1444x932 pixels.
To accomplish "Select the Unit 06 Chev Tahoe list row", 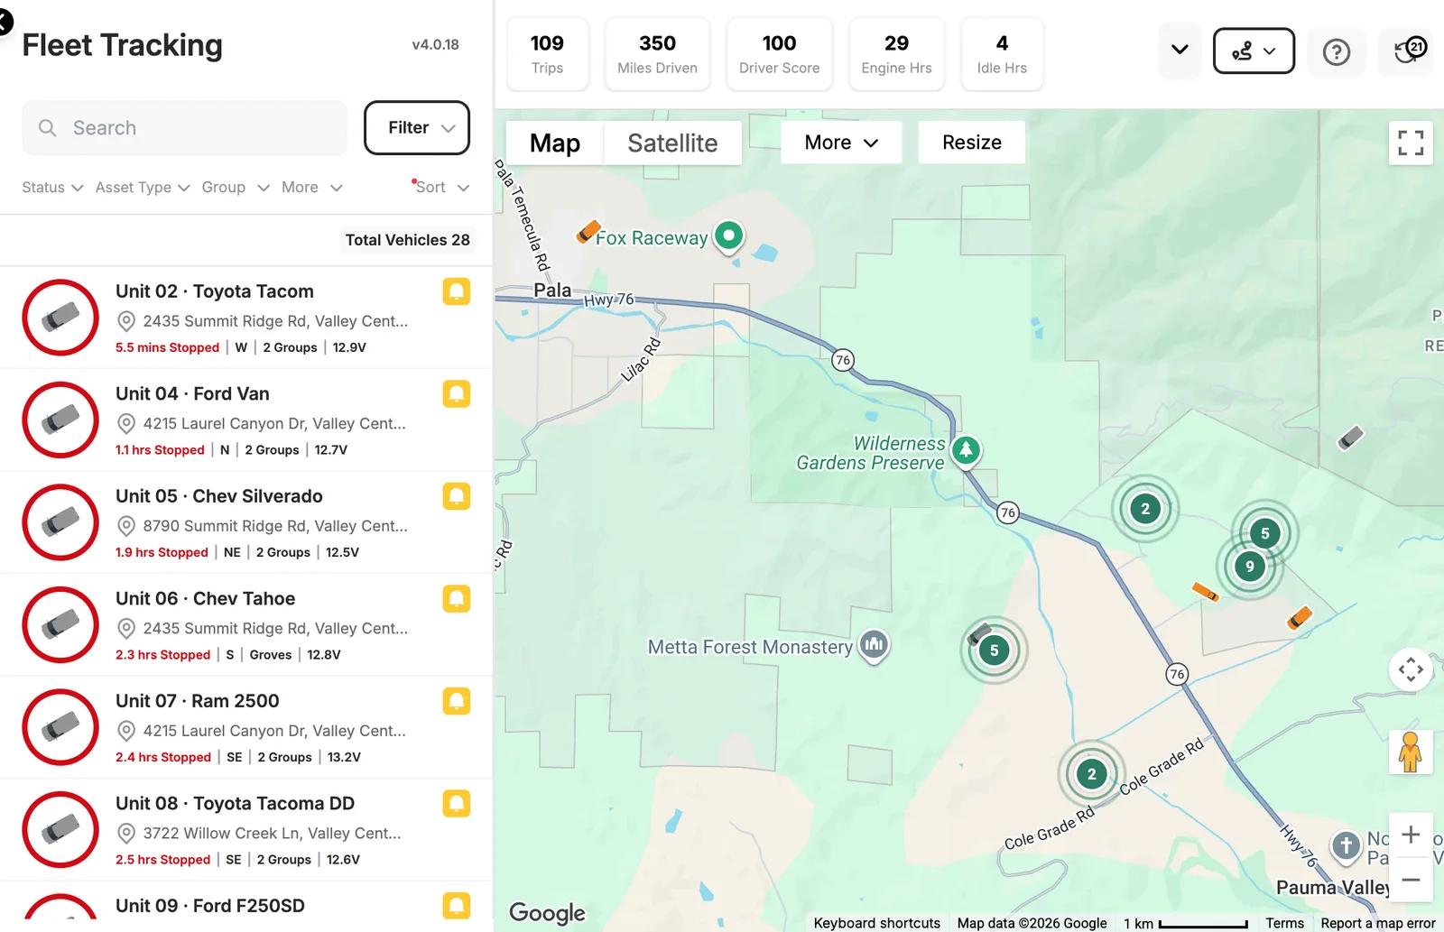I will 245,624.
